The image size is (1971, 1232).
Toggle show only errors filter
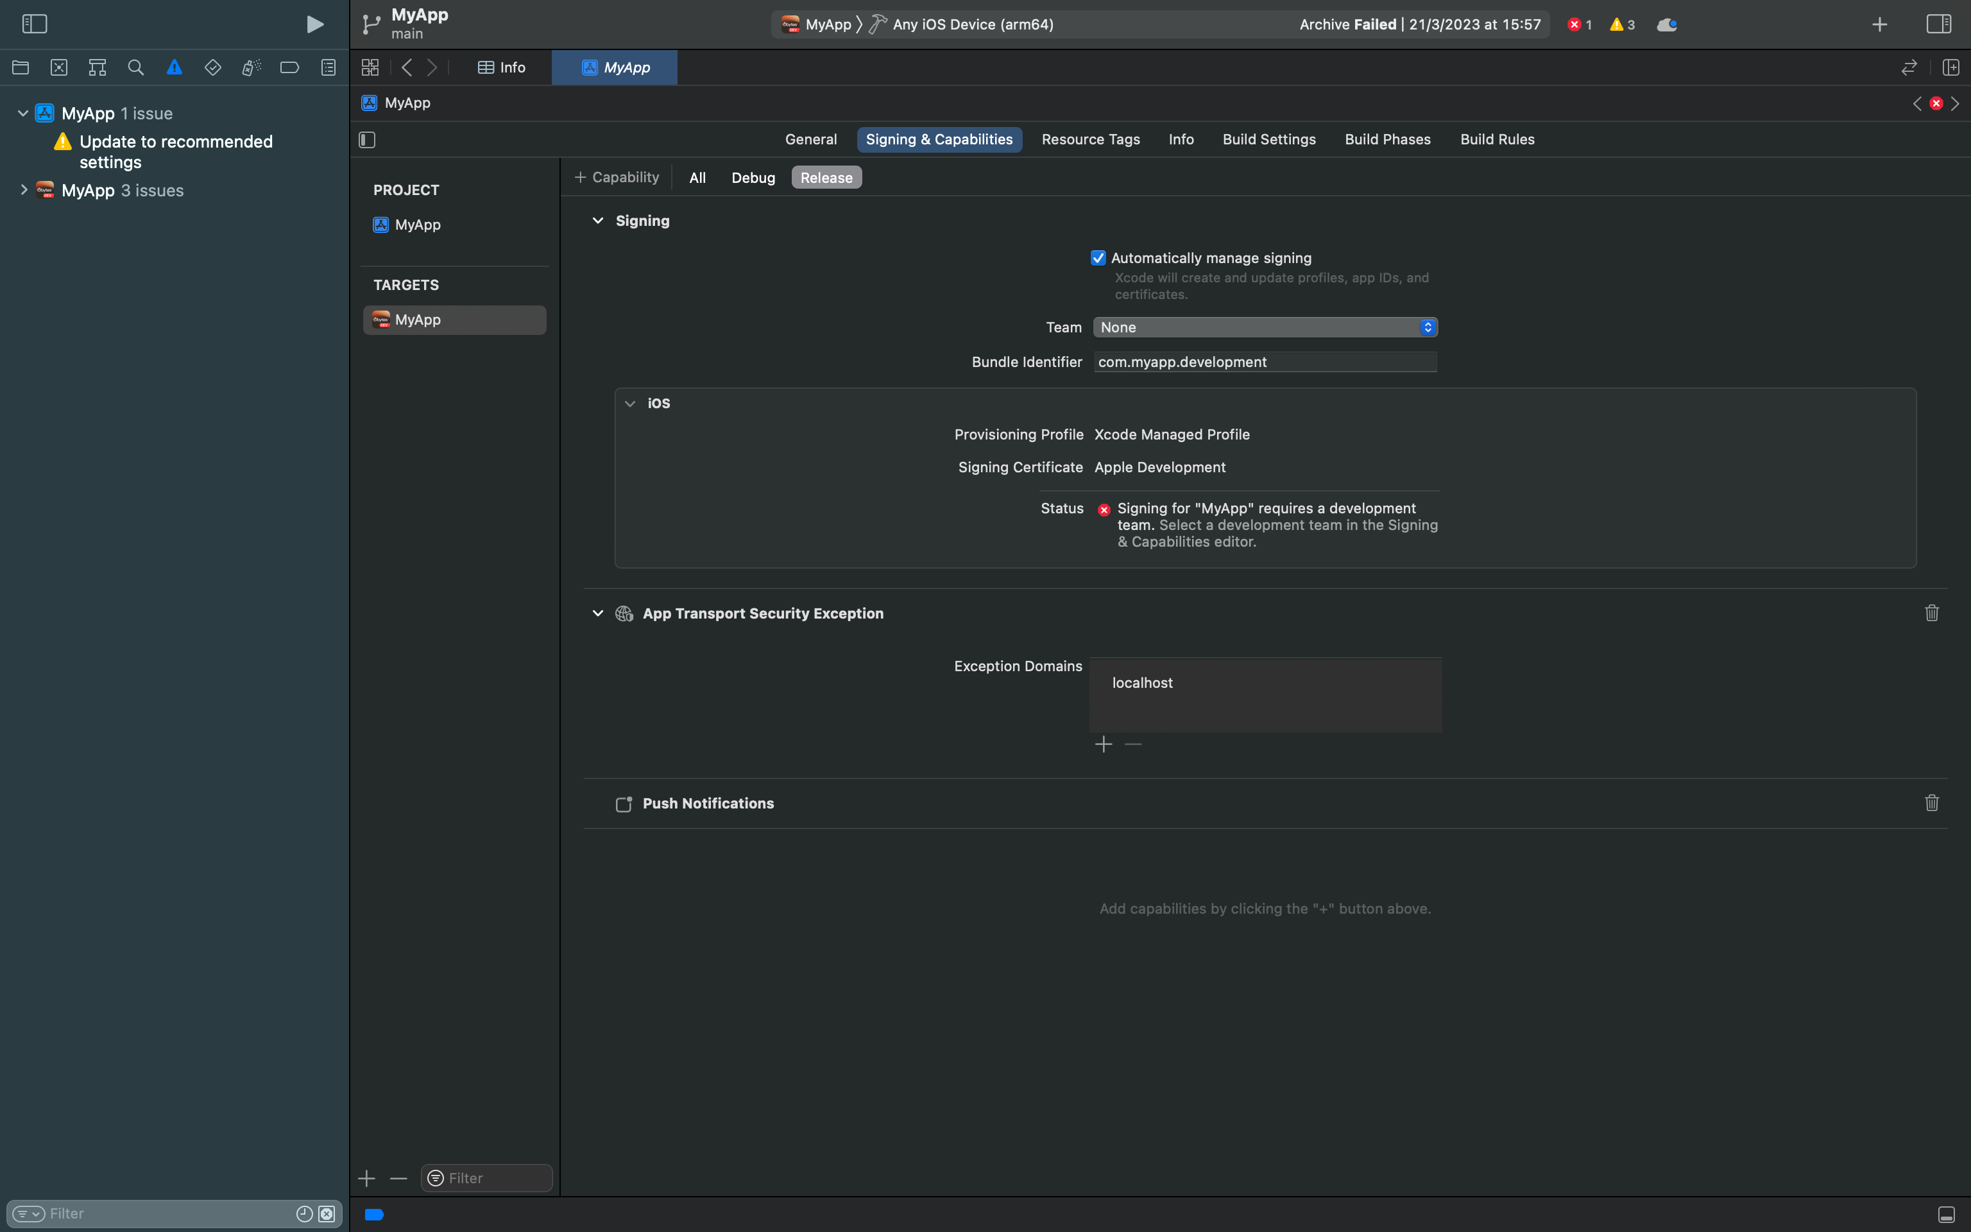[x=327, y=1214]
